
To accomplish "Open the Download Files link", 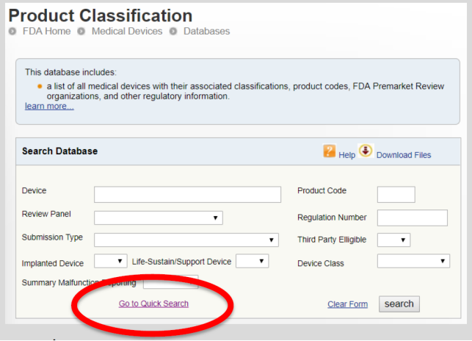I will pyautogui.click(x=404, y=155).
